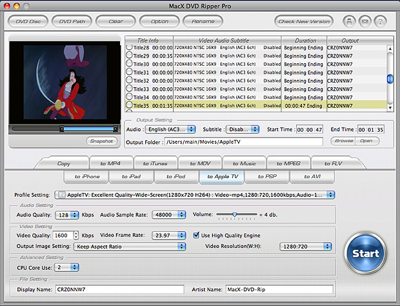
Task: Click the blue preview trim range bar
Action: [x=88, y=129]
